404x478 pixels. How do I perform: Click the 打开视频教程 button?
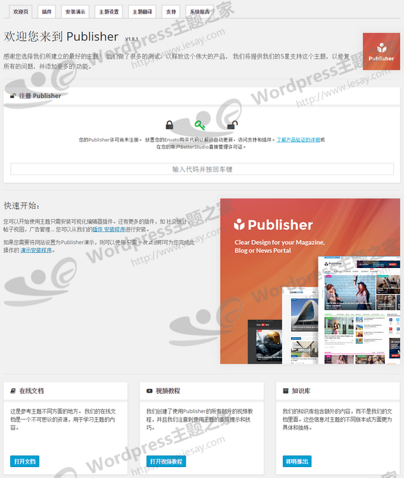point(166,461)
